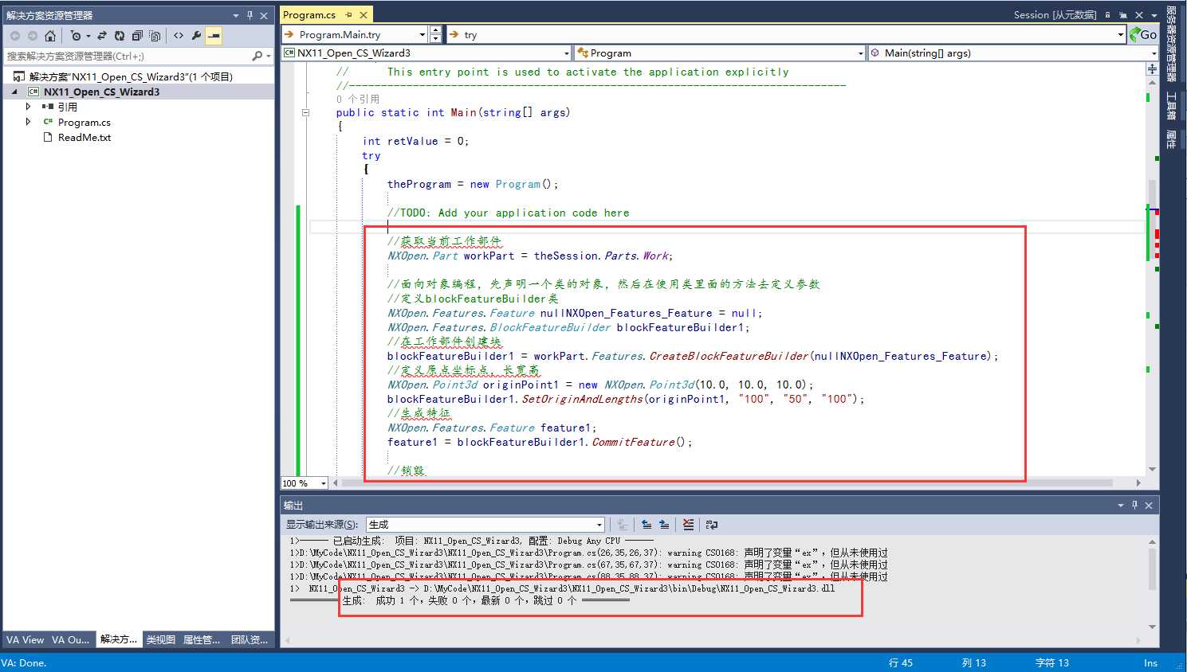This screenshot has height=672, width=1187.
Task: Click 'Session [从元数据]' preview tab
Action: [1055, 15]
